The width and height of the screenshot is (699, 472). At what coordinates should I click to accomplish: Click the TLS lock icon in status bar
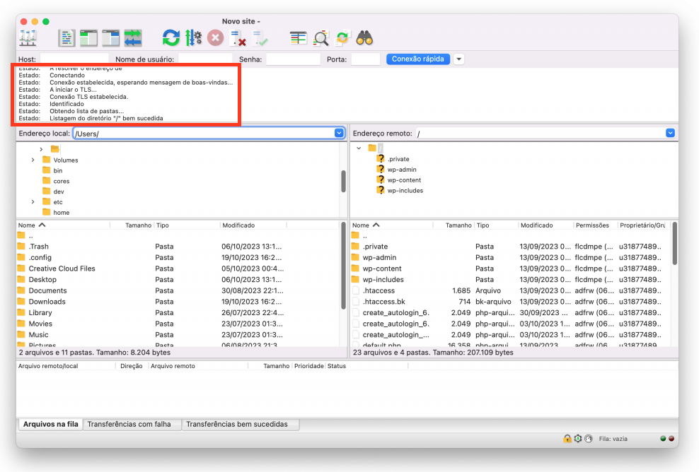pyautogui.click(x=567, y=439)
